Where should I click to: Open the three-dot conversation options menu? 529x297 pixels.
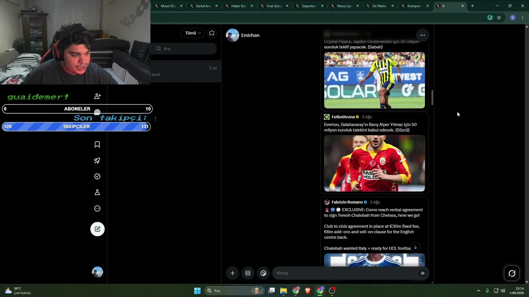422,35
